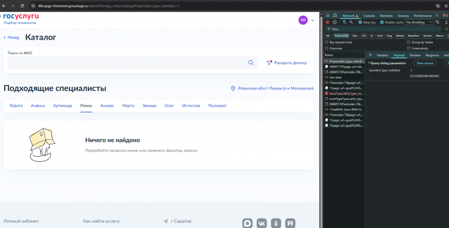Click the crossed-eye icon in address bar
Image resolution: width=449 pixels, height=228 pixels.
click(x=437, y=6)
